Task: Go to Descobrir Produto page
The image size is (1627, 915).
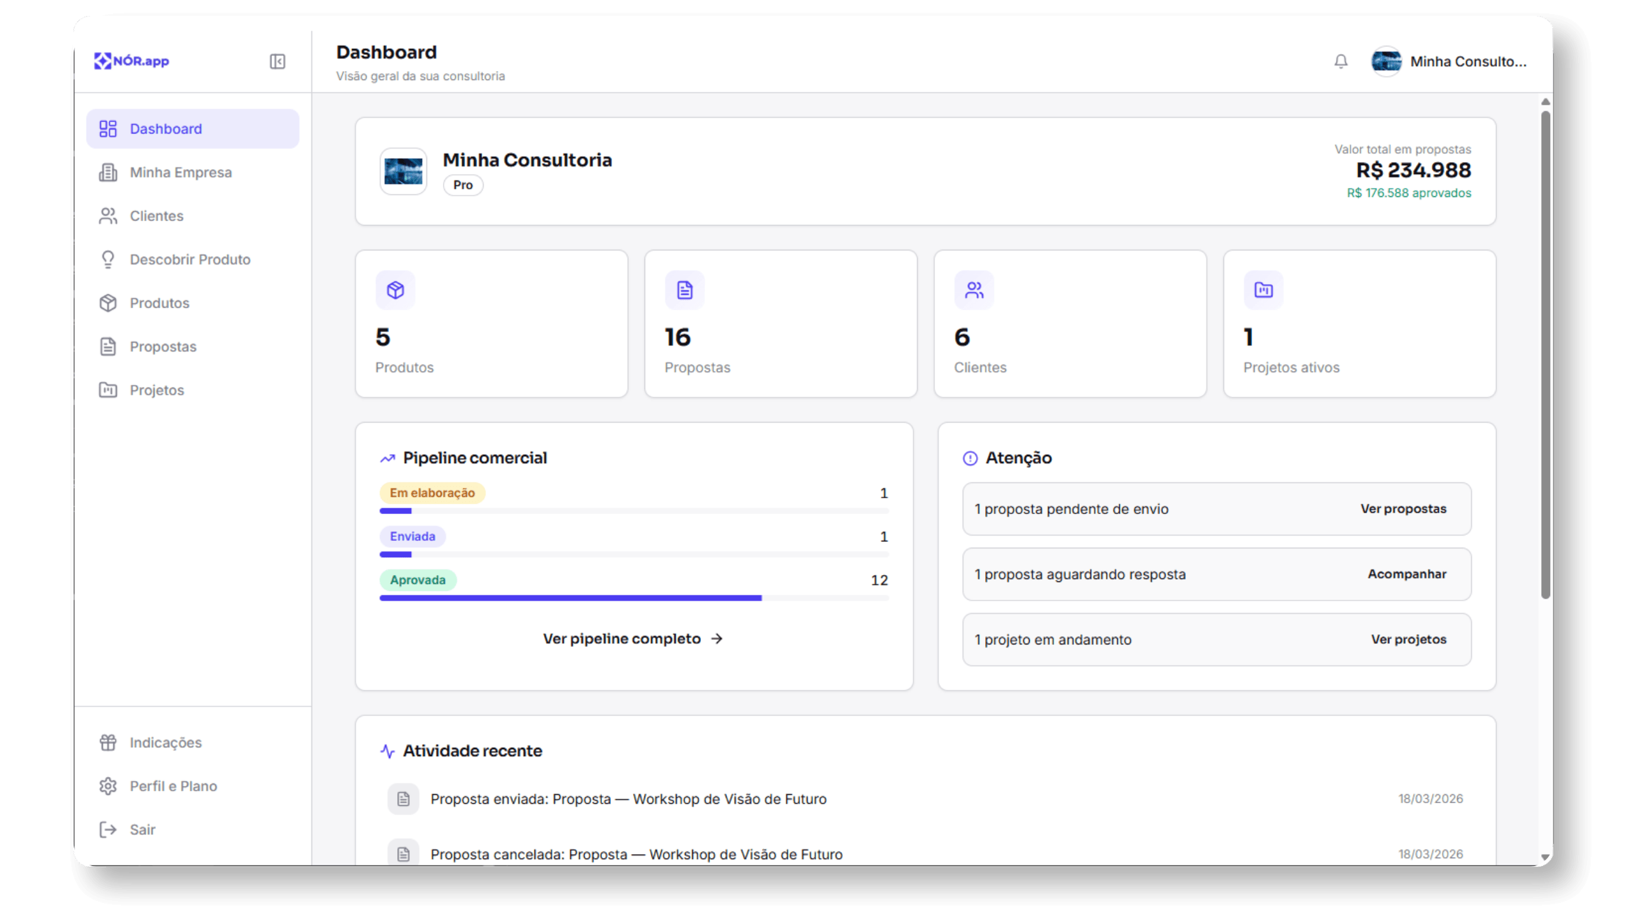Action: tap(189, 259)
